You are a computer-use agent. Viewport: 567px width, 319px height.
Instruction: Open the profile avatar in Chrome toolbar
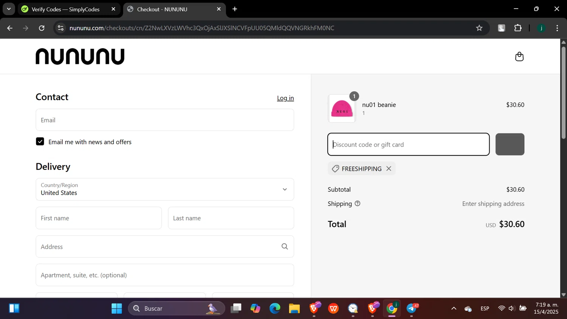[x=541, y=28]
